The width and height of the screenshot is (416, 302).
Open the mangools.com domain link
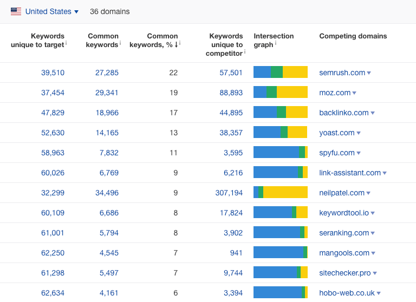click(344, 253)
